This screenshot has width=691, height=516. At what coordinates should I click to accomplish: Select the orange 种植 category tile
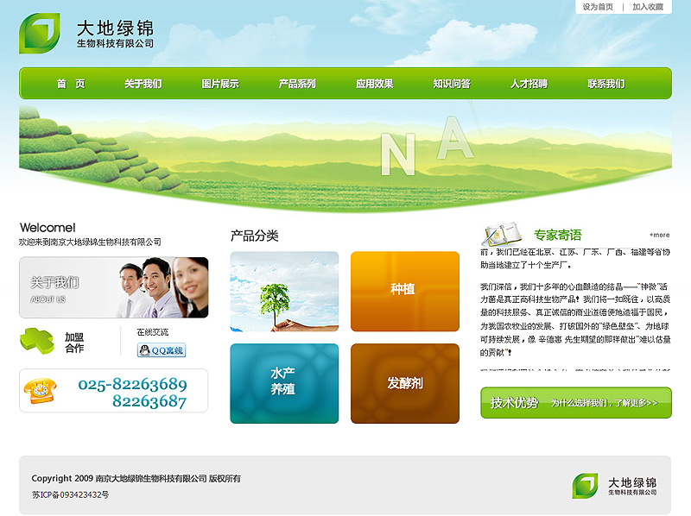[x=404, y=291]
